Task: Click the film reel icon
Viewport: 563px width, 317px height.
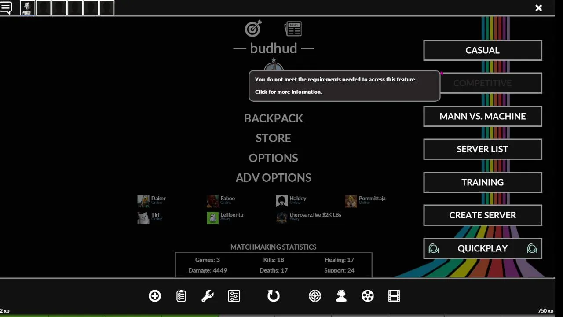Action: pos(368,296)
